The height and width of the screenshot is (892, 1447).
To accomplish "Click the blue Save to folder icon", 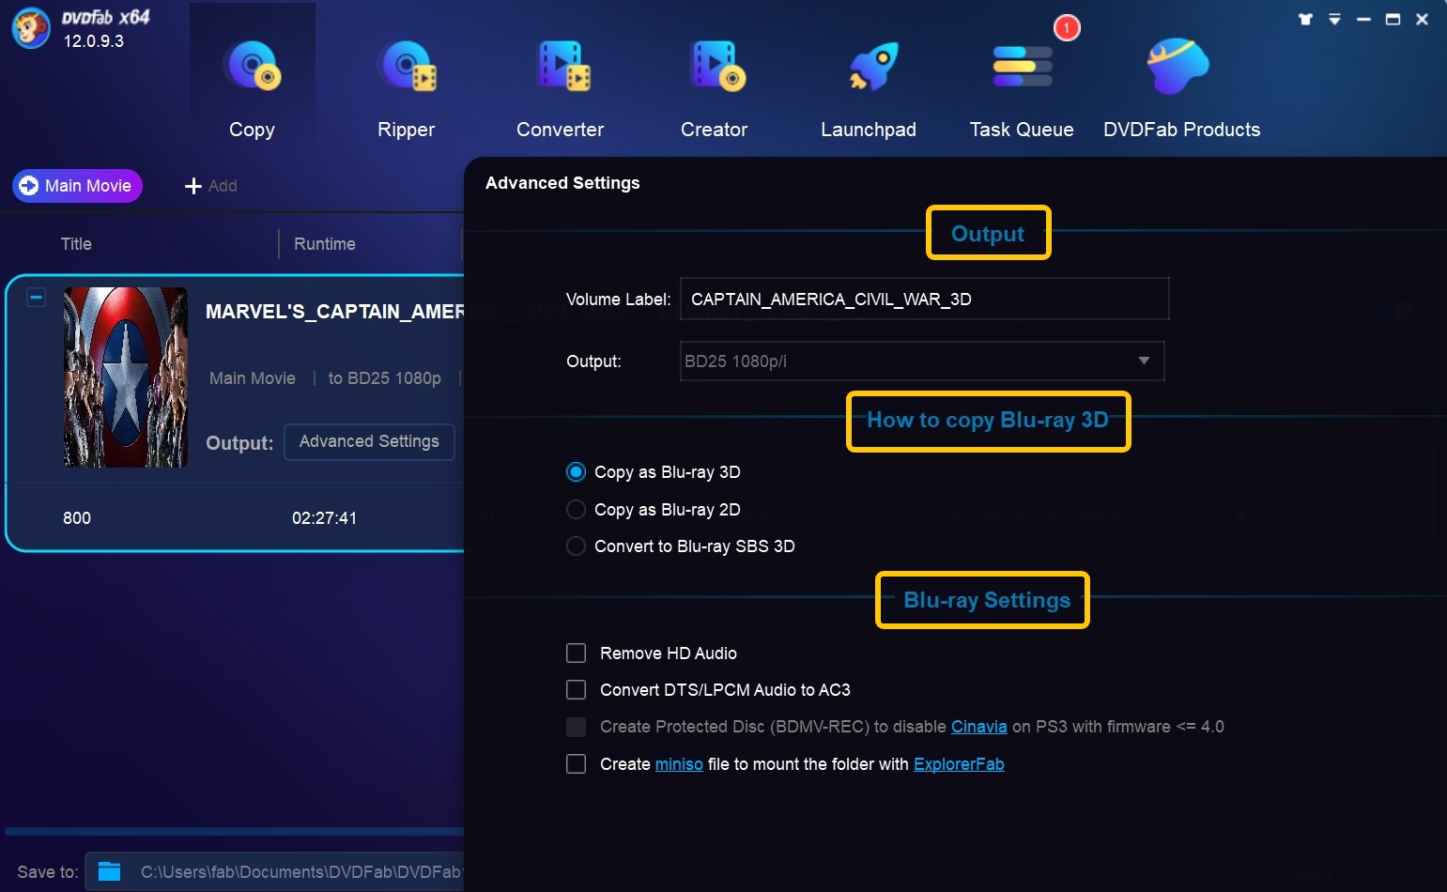I will 110,871.
